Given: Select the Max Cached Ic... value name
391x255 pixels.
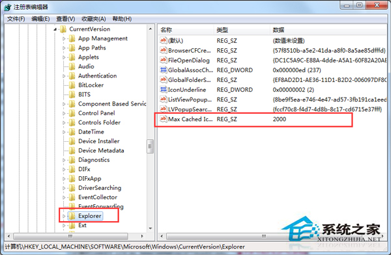Looking at the screenshot, I should pos(190,119).
